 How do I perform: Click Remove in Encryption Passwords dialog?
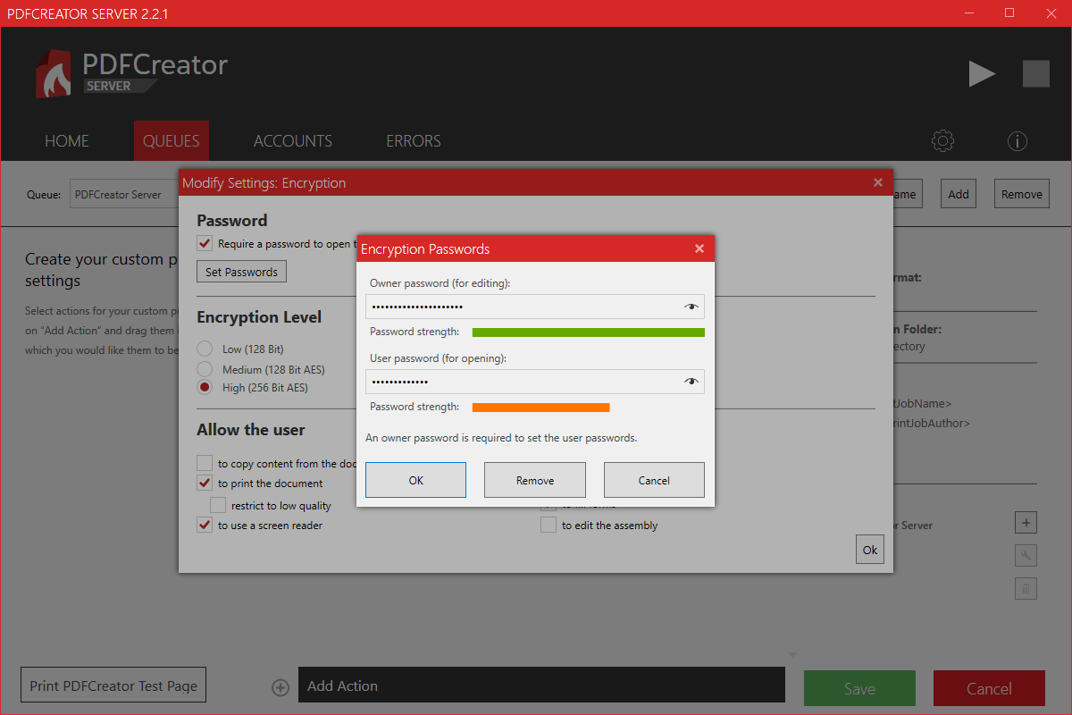(x=535, y=480)
